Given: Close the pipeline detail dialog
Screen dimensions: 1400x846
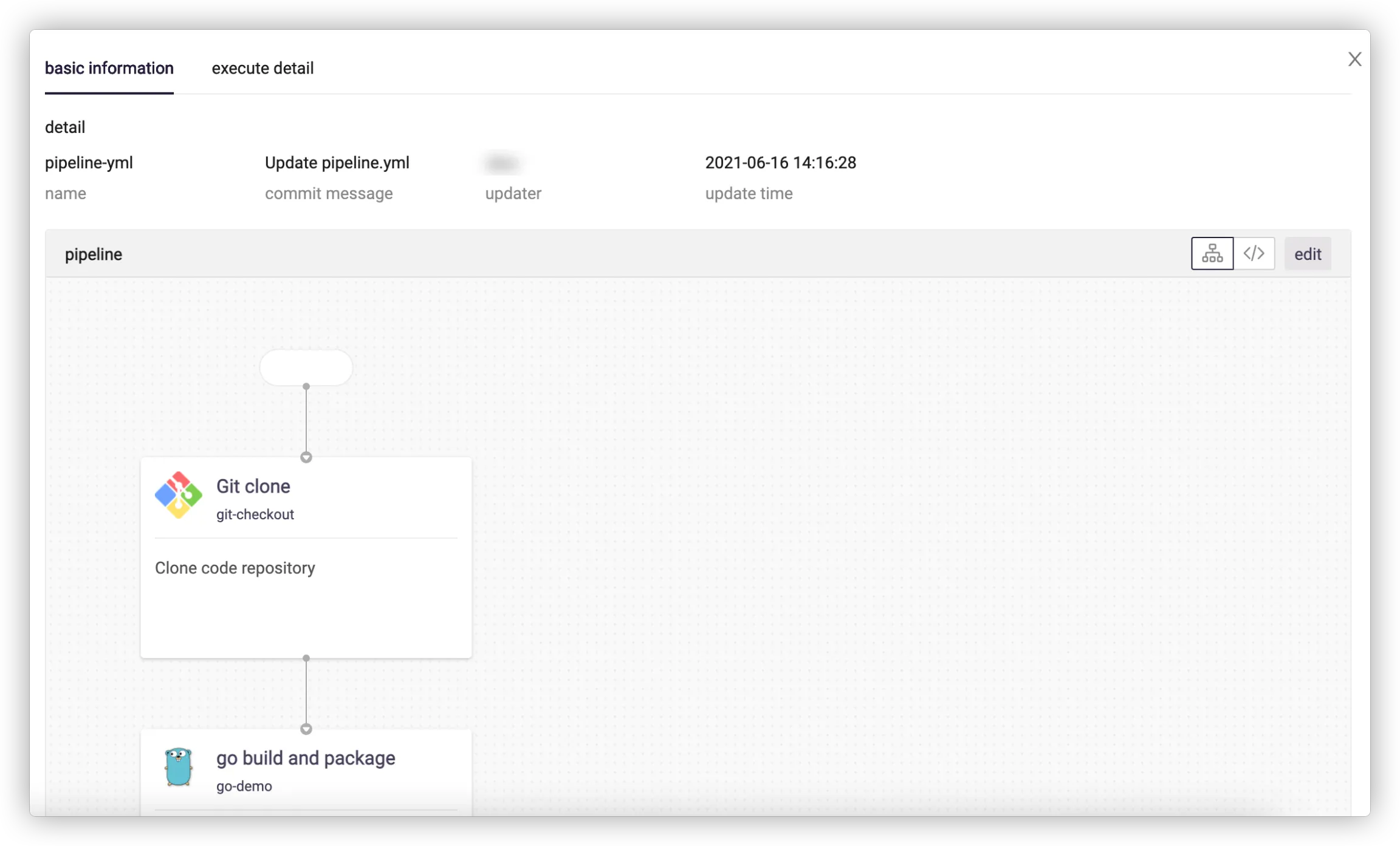Looking at the screenshot, I should [x=1354, y=60].
